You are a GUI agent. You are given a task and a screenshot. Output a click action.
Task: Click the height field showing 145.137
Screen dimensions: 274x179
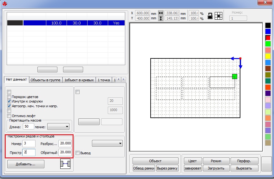click(x=172, y=18)
